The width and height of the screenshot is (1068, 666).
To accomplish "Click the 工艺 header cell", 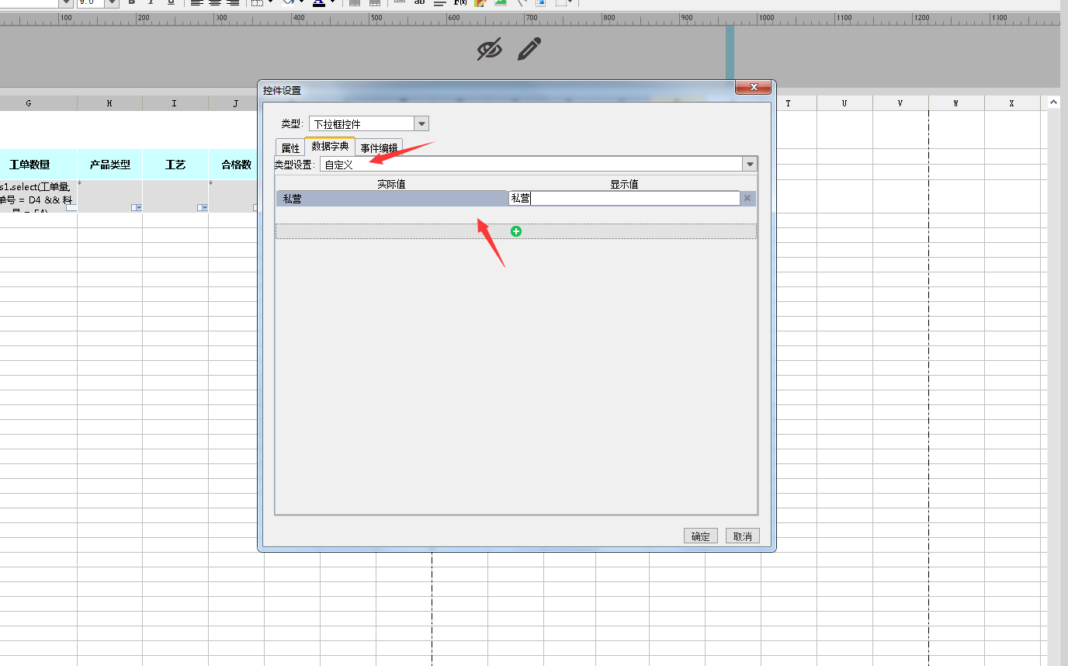I will click(x=175, y=165).
